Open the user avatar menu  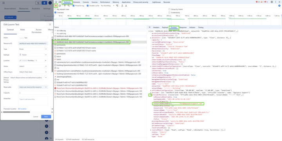50,3
